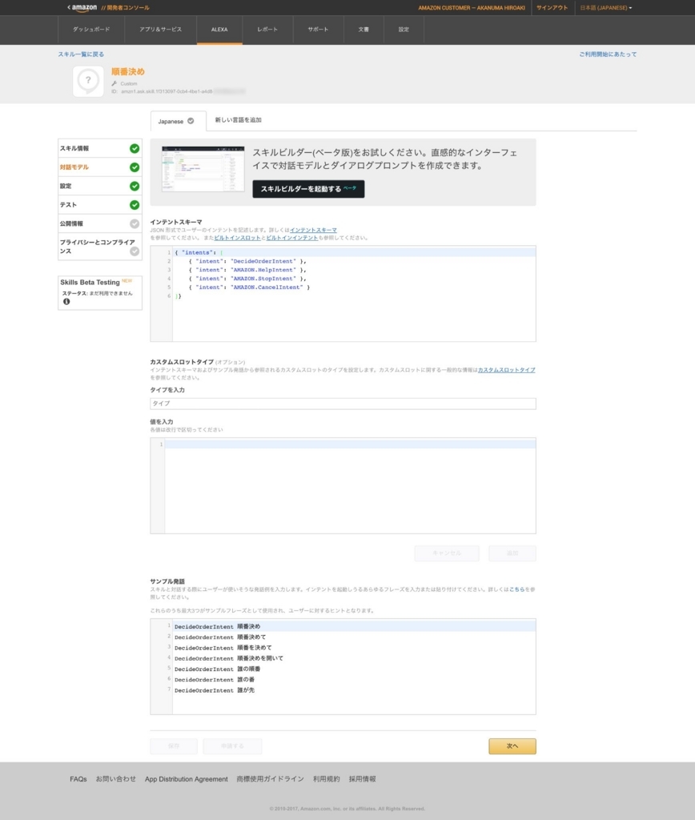Click サインアウト link

point(552,8)
